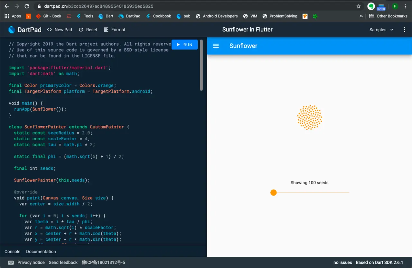Open the Privacy notice link
The image size is (412, 268).
31,263
